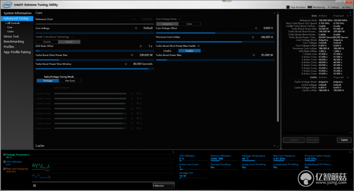Open Cache under Advanced Tuning

click(x=10, y=31)
